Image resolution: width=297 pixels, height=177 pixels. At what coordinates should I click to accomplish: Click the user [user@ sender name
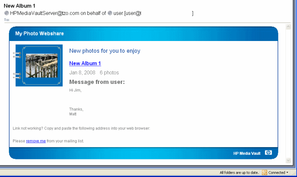[x=127, y=13]
